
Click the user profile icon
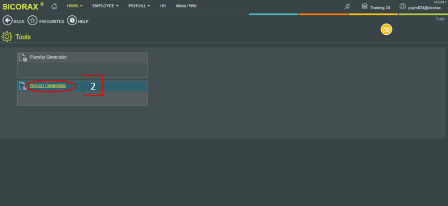tap(402, 6)
